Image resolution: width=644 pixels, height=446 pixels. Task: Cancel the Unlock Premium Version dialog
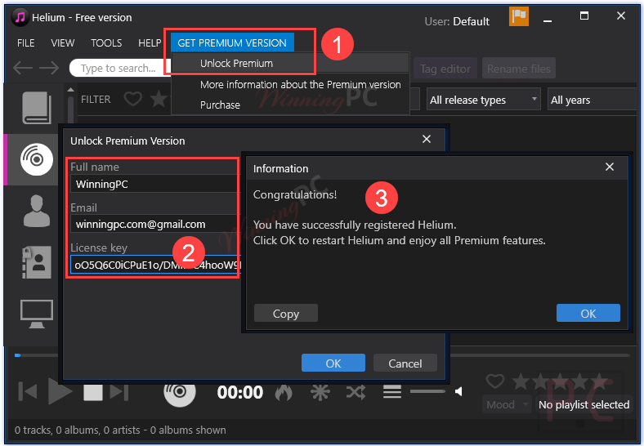coord(405,363)
